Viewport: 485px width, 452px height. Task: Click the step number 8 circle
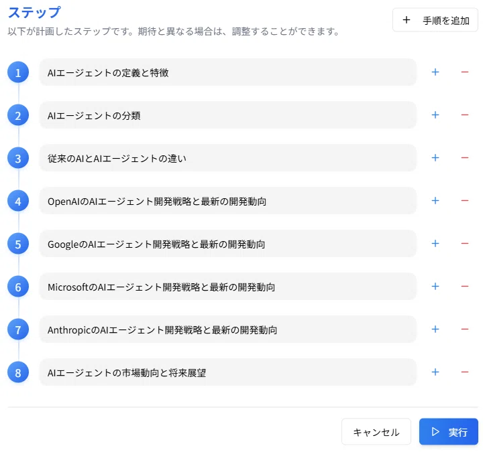coord(18,372)
